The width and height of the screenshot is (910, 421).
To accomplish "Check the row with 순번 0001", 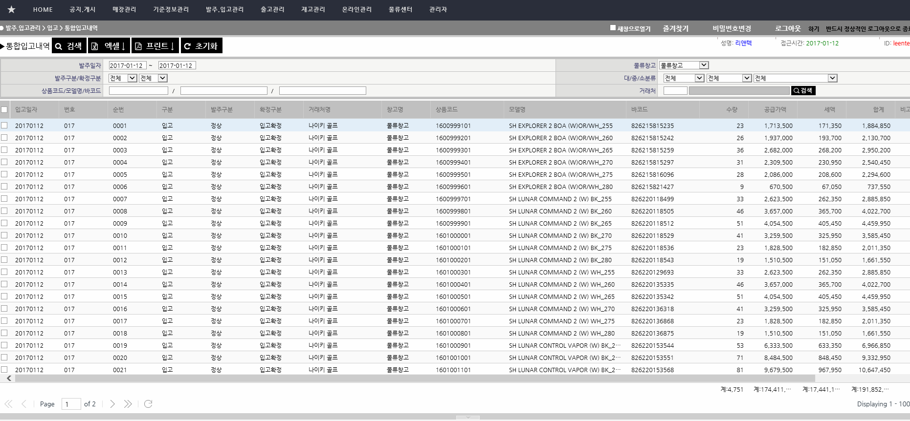I will [4, 126].
